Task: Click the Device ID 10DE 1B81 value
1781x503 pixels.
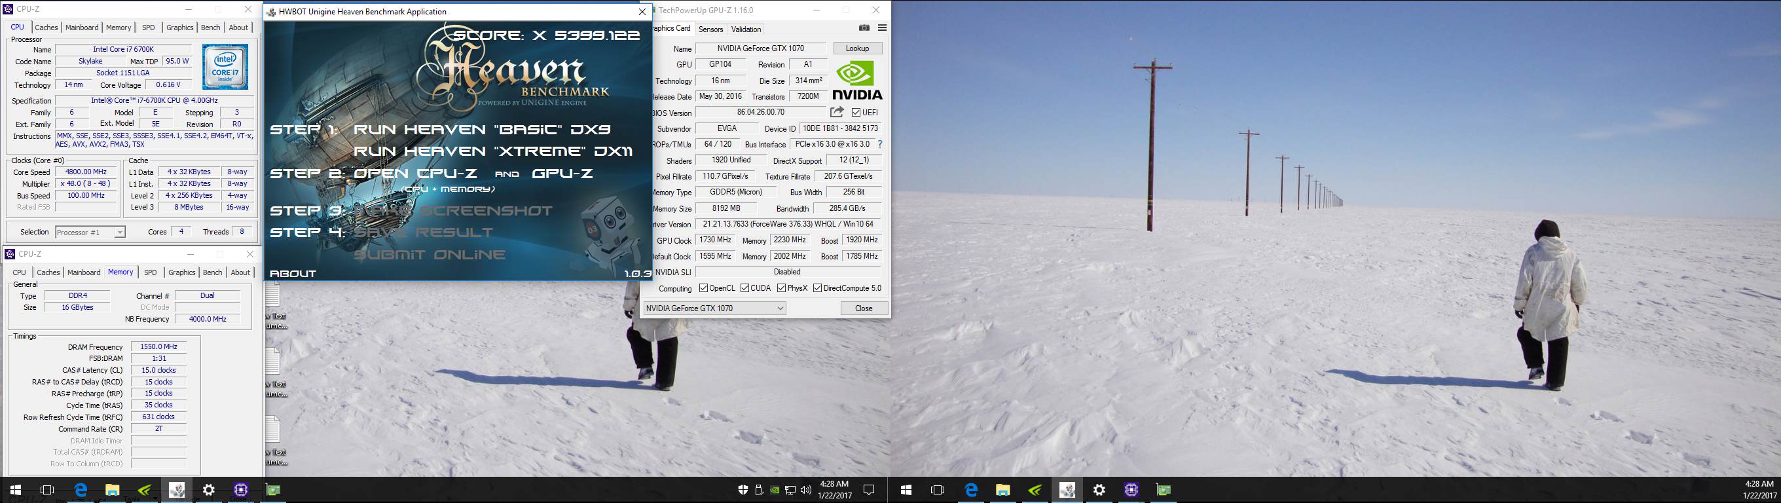Action: tap(840, 128)
